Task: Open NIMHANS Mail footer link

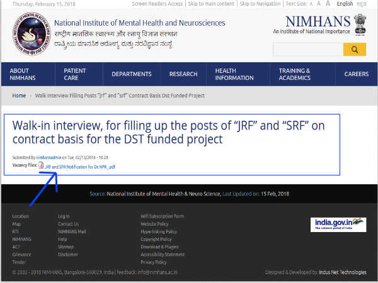Action: click(72, 231)
